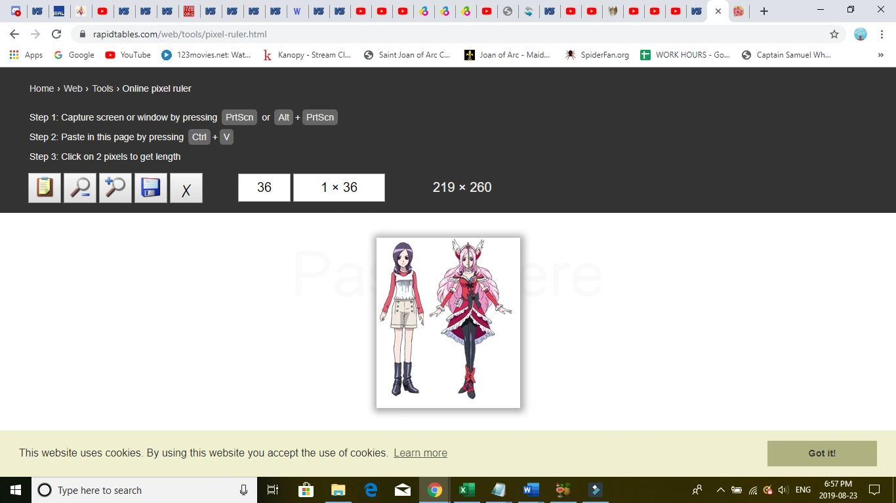Open File Explorer from the taskbar

[x=338, y=490]
